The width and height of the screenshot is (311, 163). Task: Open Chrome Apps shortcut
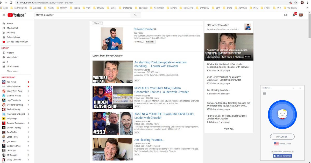coord(4,8)
